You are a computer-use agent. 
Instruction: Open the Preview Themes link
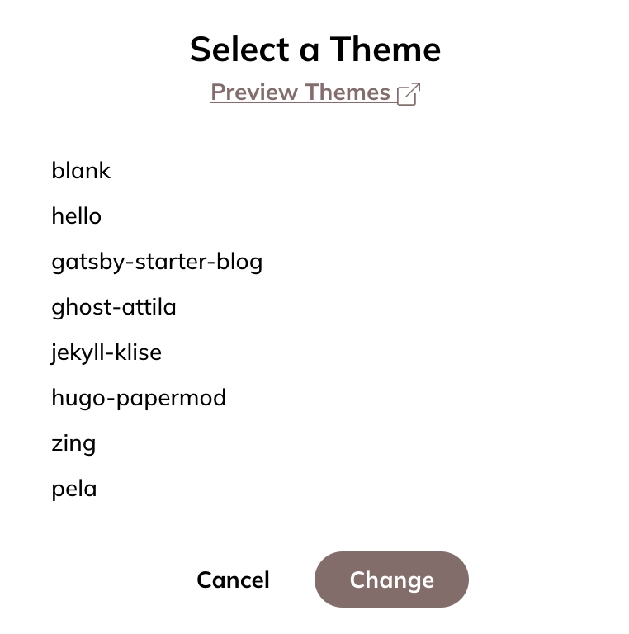point(315,92)
